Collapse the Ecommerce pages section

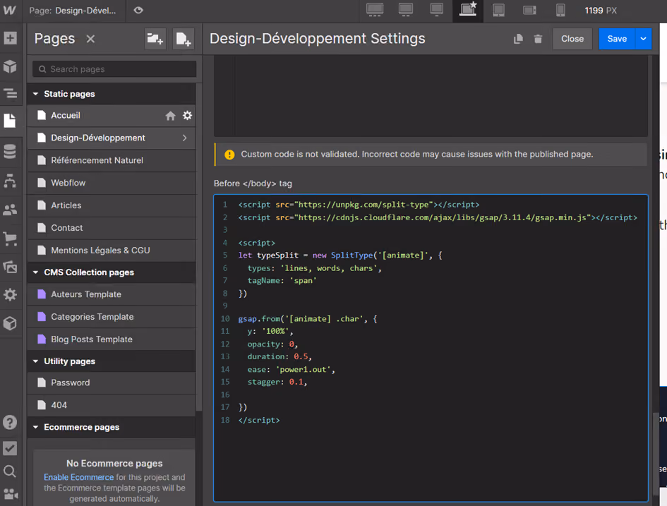pos(36,427)
